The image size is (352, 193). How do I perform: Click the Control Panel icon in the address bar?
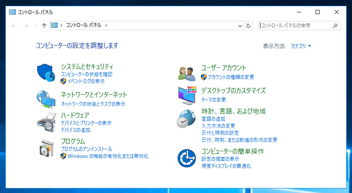coord(54,25)
